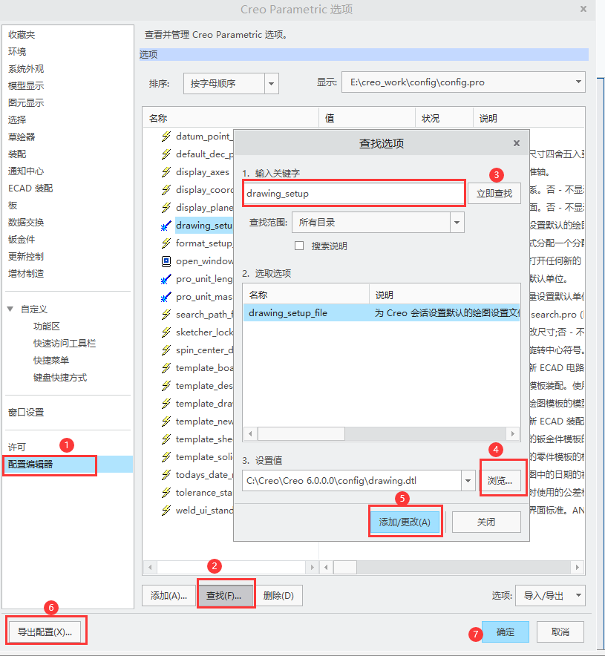Click the asterisk icon next to format_setup
605x656 pixels.
166,243
